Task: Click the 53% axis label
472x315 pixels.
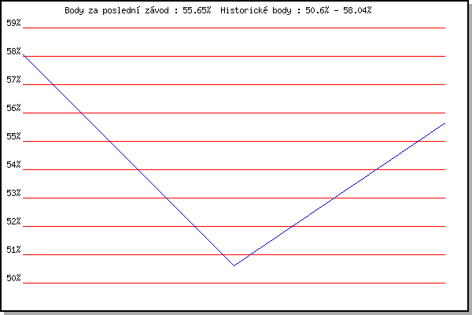Action: pos(13,193)
